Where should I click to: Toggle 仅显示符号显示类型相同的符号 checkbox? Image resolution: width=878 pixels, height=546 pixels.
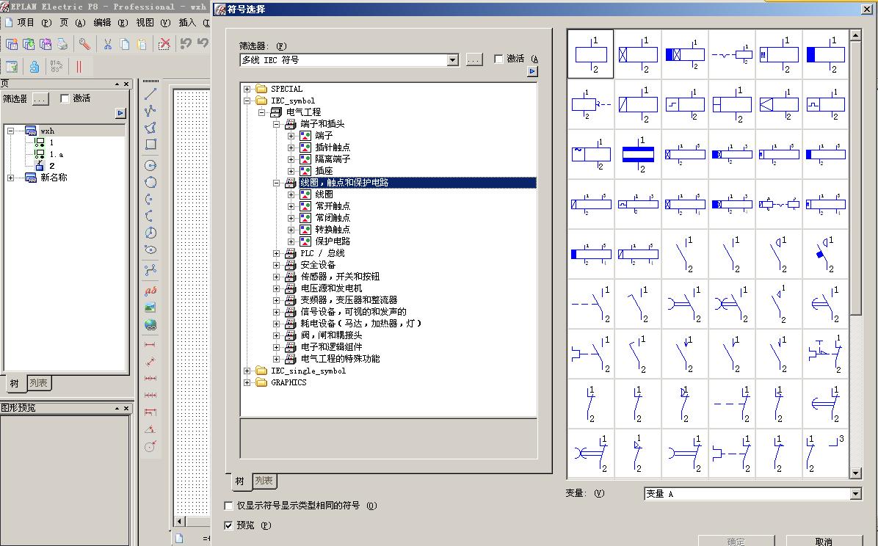tap(228, 506)
